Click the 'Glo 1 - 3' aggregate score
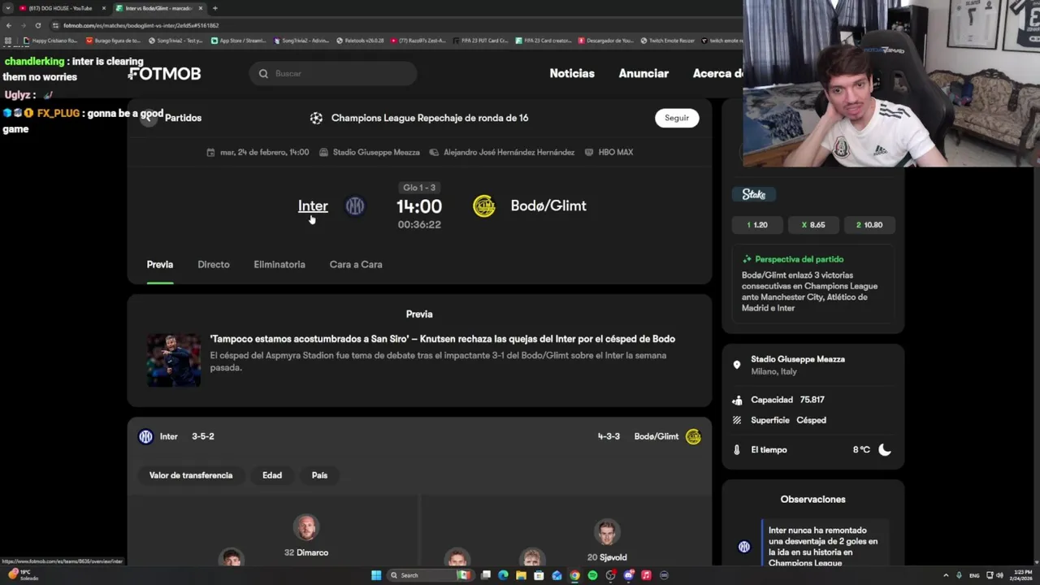This screenshot has height=585, width=1040. click(x=419, y=188)
